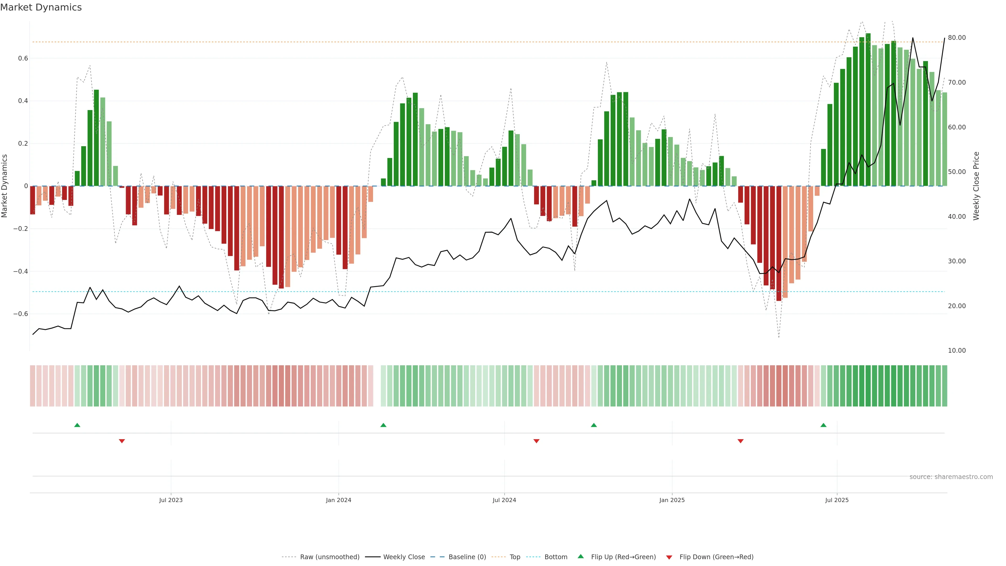The width and height of the screenshot is (1006, 566).
Task: Click the Jul 2023 axis label
Action: click(171, 500)
